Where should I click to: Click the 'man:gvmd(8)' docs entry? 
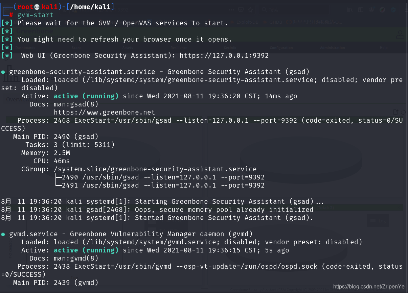pyautogui.click(x=76, y=258)
